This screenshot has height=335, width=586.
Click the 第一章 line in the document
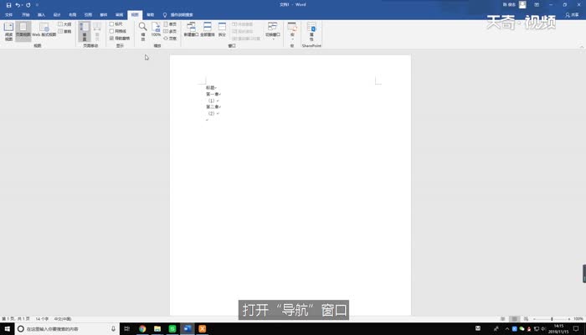point(213,94)
